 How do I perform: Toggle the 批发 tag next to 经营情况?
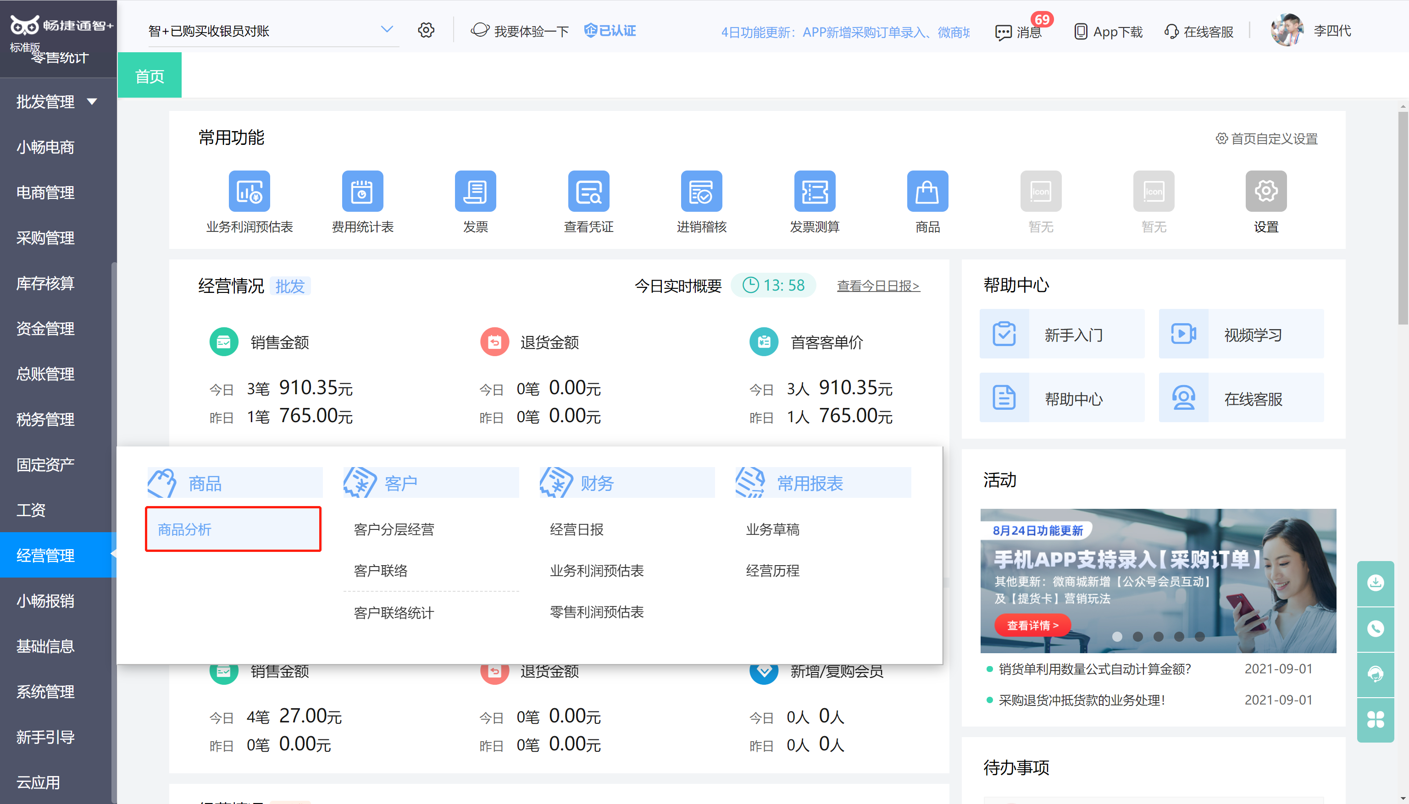(x=290, y=286)
